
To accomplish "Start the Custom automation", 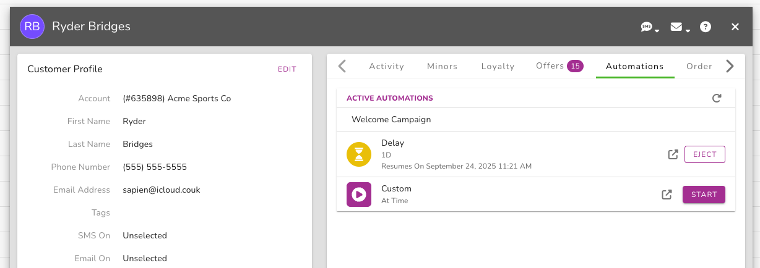I will click(x=704, y=195).
